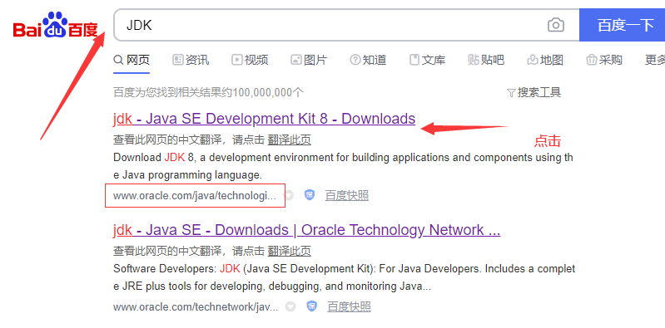Select the 网页 tab
The height and width of the screenshot is (328, 665).
pyautogui.click(x=132, y=60)
